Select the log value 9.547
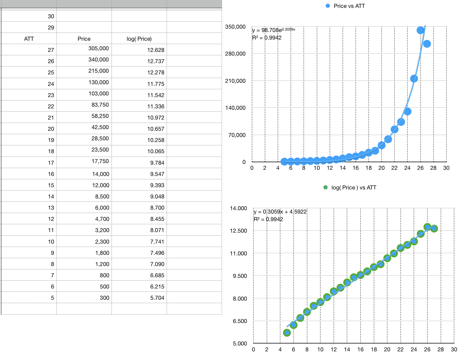Screen dimensions: 467x362 click(139, 174)
